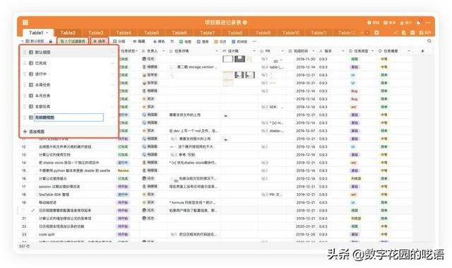Screen dimensions: 452x268
Task: Click the 颜色 color button on the toolbar
Action: 159,42
